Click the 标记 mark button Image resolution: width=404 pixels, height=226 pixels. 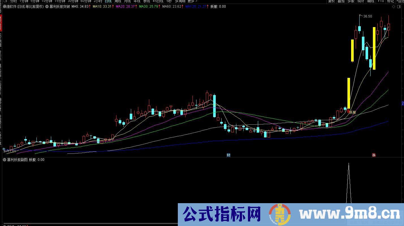[x=390, y=1]
